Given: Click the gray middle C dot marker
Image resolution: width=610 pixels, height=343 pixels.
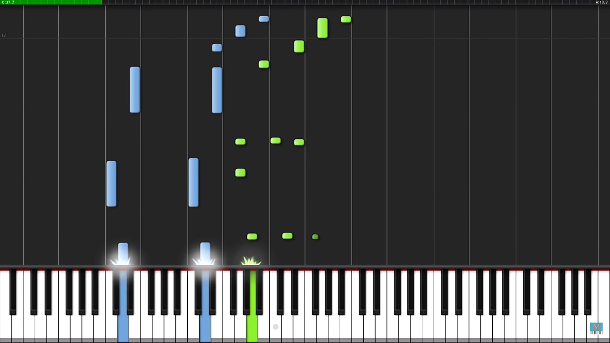Looking at the screenshot, I should [275, 327].
